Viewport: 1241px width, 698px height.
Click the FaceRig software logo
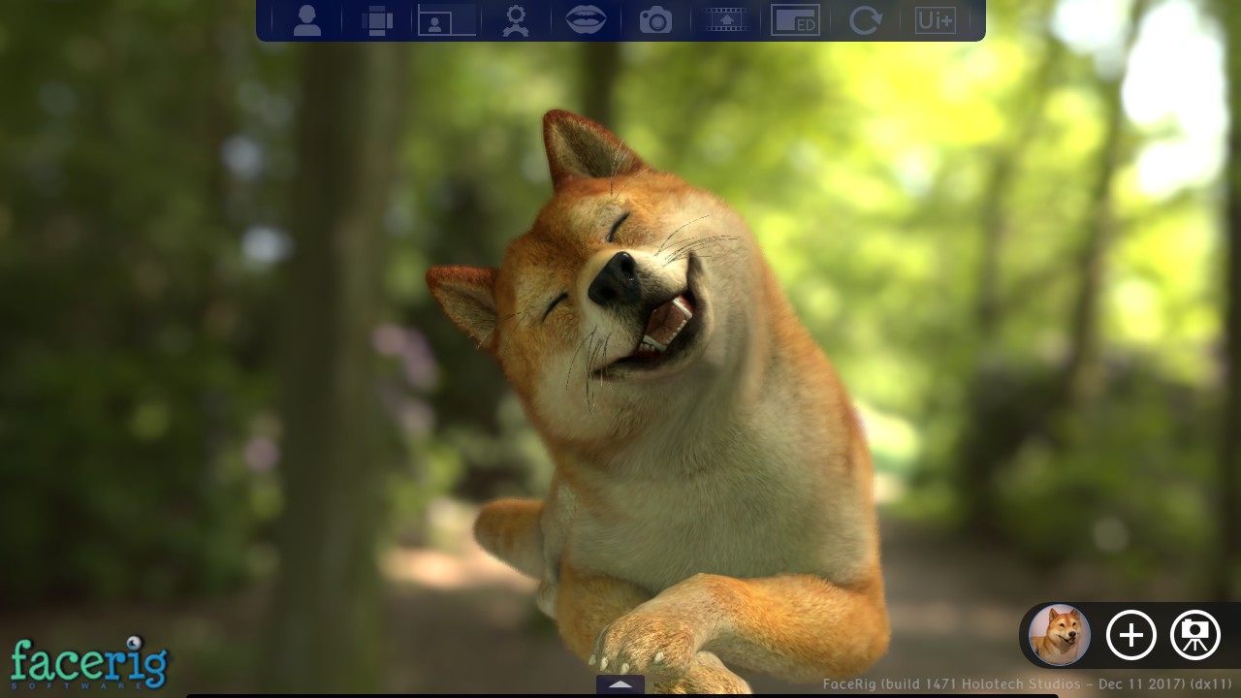pos(89,663)
